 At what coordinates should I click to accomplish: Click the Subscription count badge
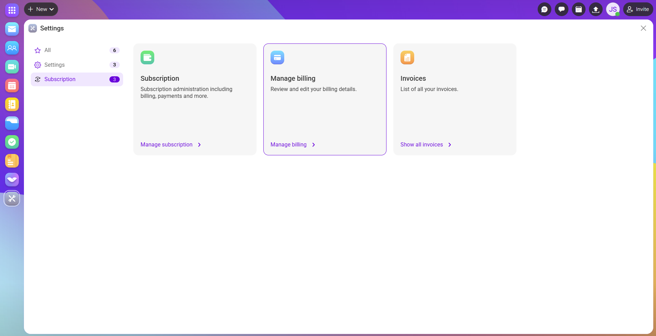(115, 79)
